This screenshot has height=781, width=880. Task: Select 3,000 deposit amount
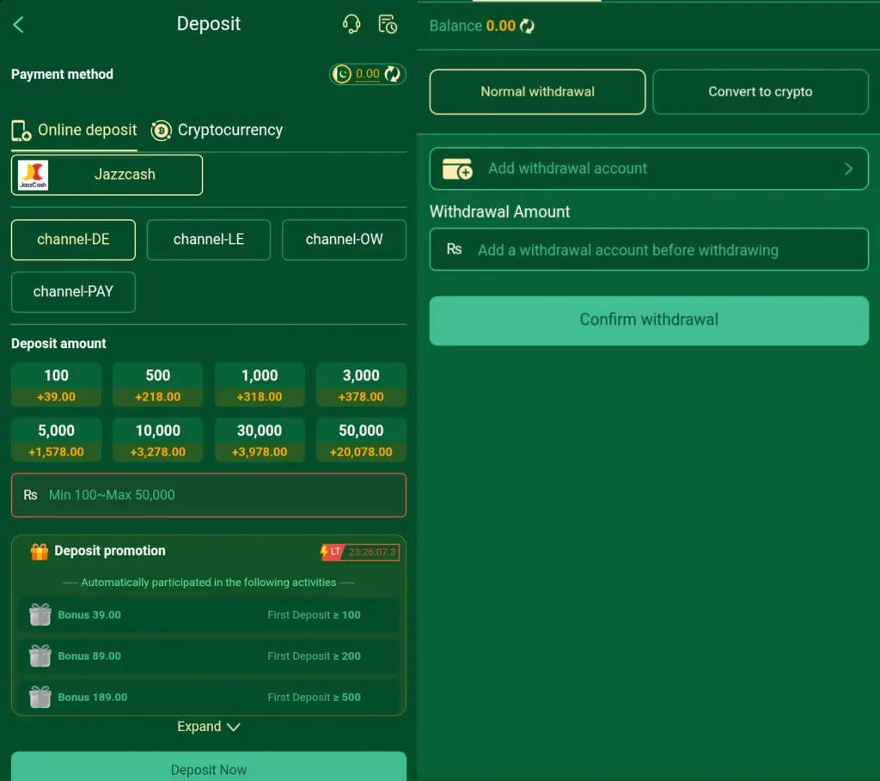[361, 385]
